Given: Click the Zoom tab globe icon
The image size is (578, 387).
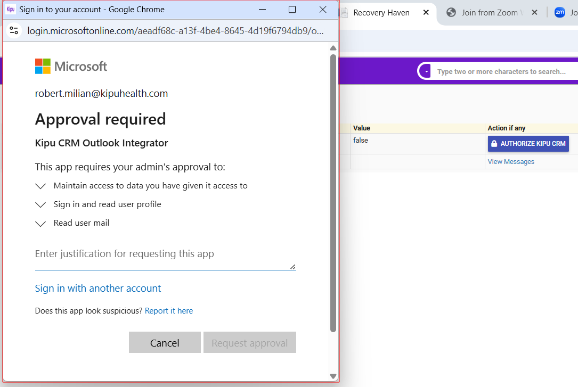Looking at the screenshot, I should tap(451, 12).
